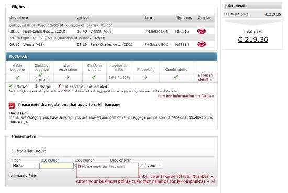Expand the flight price plus icon
This screenshot has height=193, width=288.
[x=227, y=14]
